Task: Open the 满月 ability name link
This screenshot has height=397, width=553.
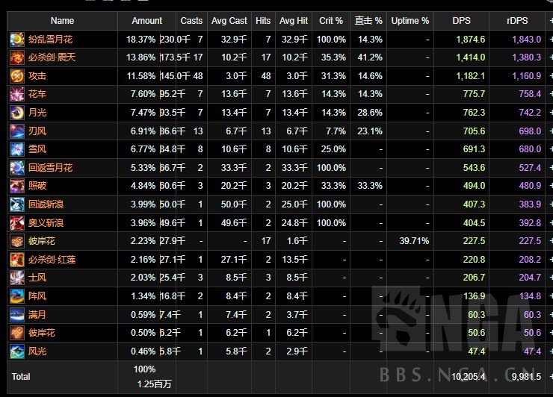Action: click(37, 314)
